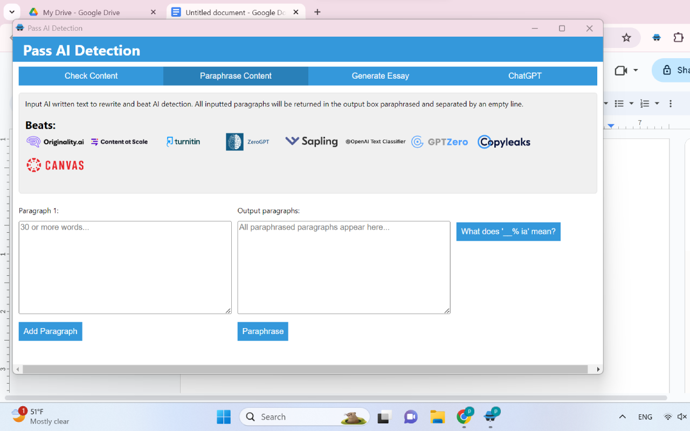Click the Canvas logo
Screen dimensions: 690x431
pyautogui.click(x=56, y=165)
